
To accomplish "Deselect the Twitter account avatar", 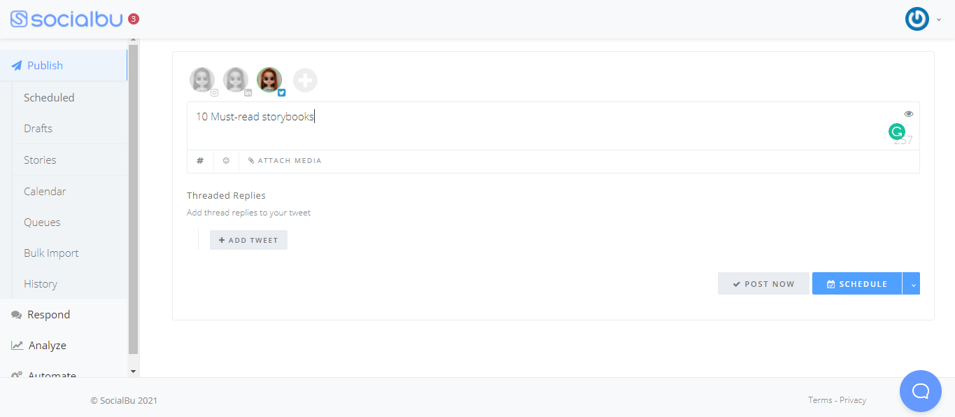I will pyautogui.click(x=269, y=80).
